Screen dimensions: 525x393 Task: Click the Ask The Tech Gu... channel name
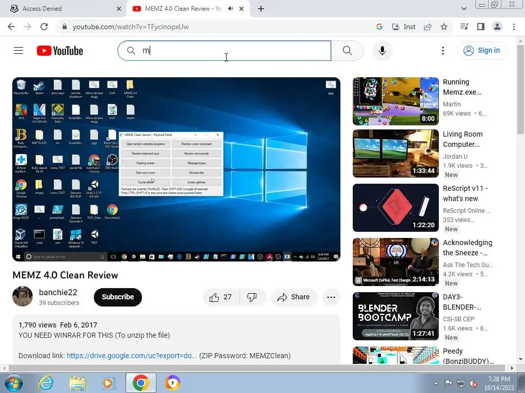[x=468, y=265]
